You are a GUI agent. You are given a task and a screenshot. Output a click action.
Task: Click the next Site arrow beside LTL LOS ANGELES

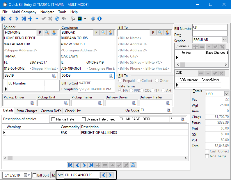[110, 175]
